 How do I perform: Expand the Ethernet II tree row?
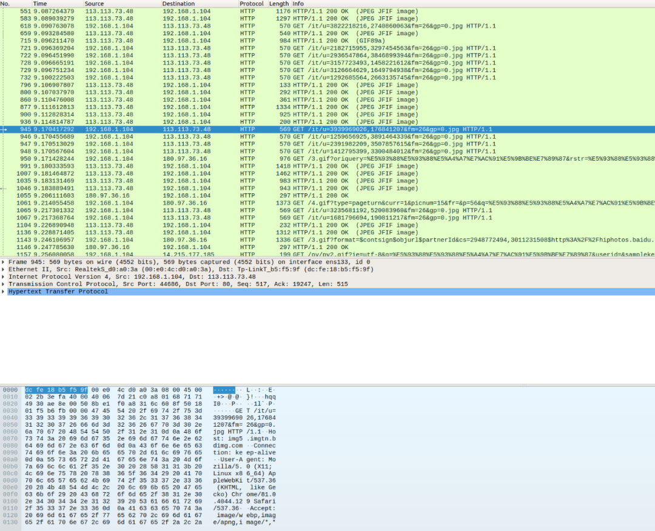click(3, 270)
